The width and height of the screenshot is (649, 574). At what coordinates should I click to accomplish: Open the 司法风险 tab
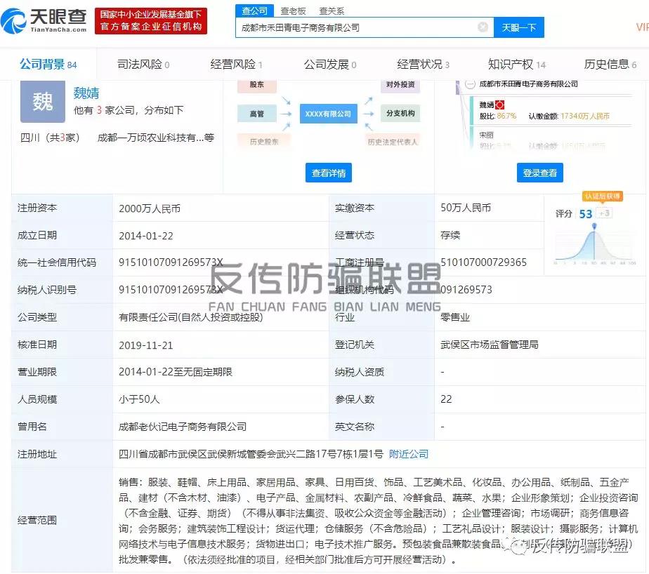tap(143, 65)
